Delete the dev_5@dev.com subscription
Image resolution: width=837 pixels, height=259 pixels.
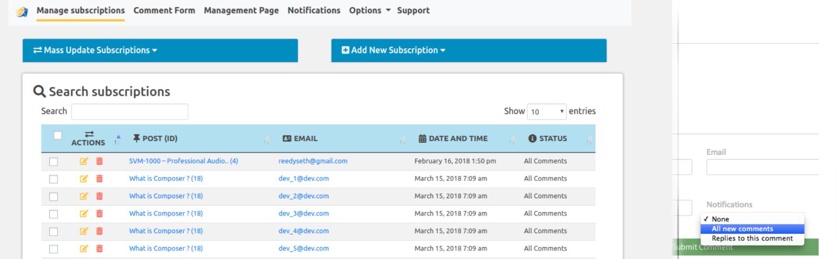[100, 249]
